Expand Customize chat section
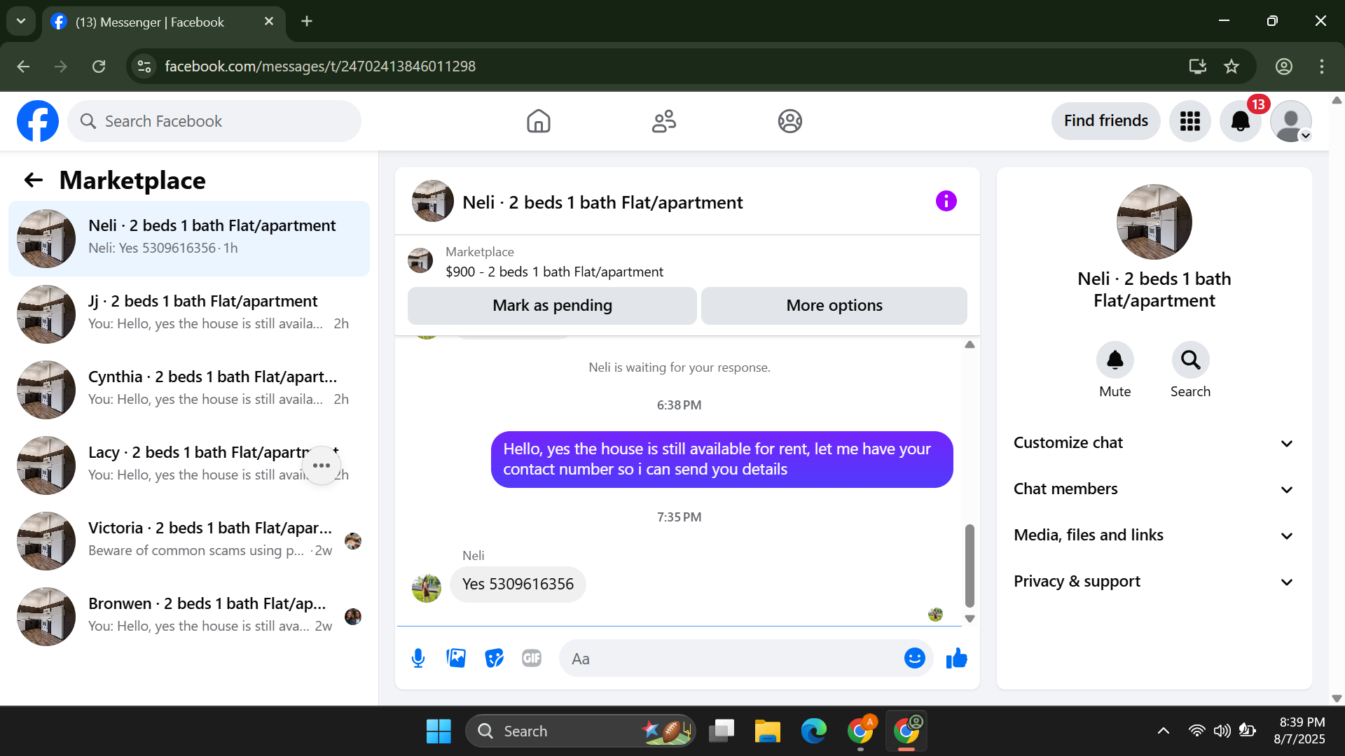Screen dimensions: 1345x756 (x=1154, y=443)
